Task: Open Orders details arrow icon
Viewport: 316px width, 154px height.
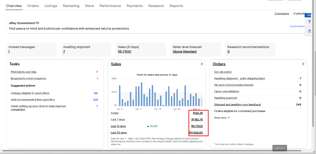Action: coord(303,64)
